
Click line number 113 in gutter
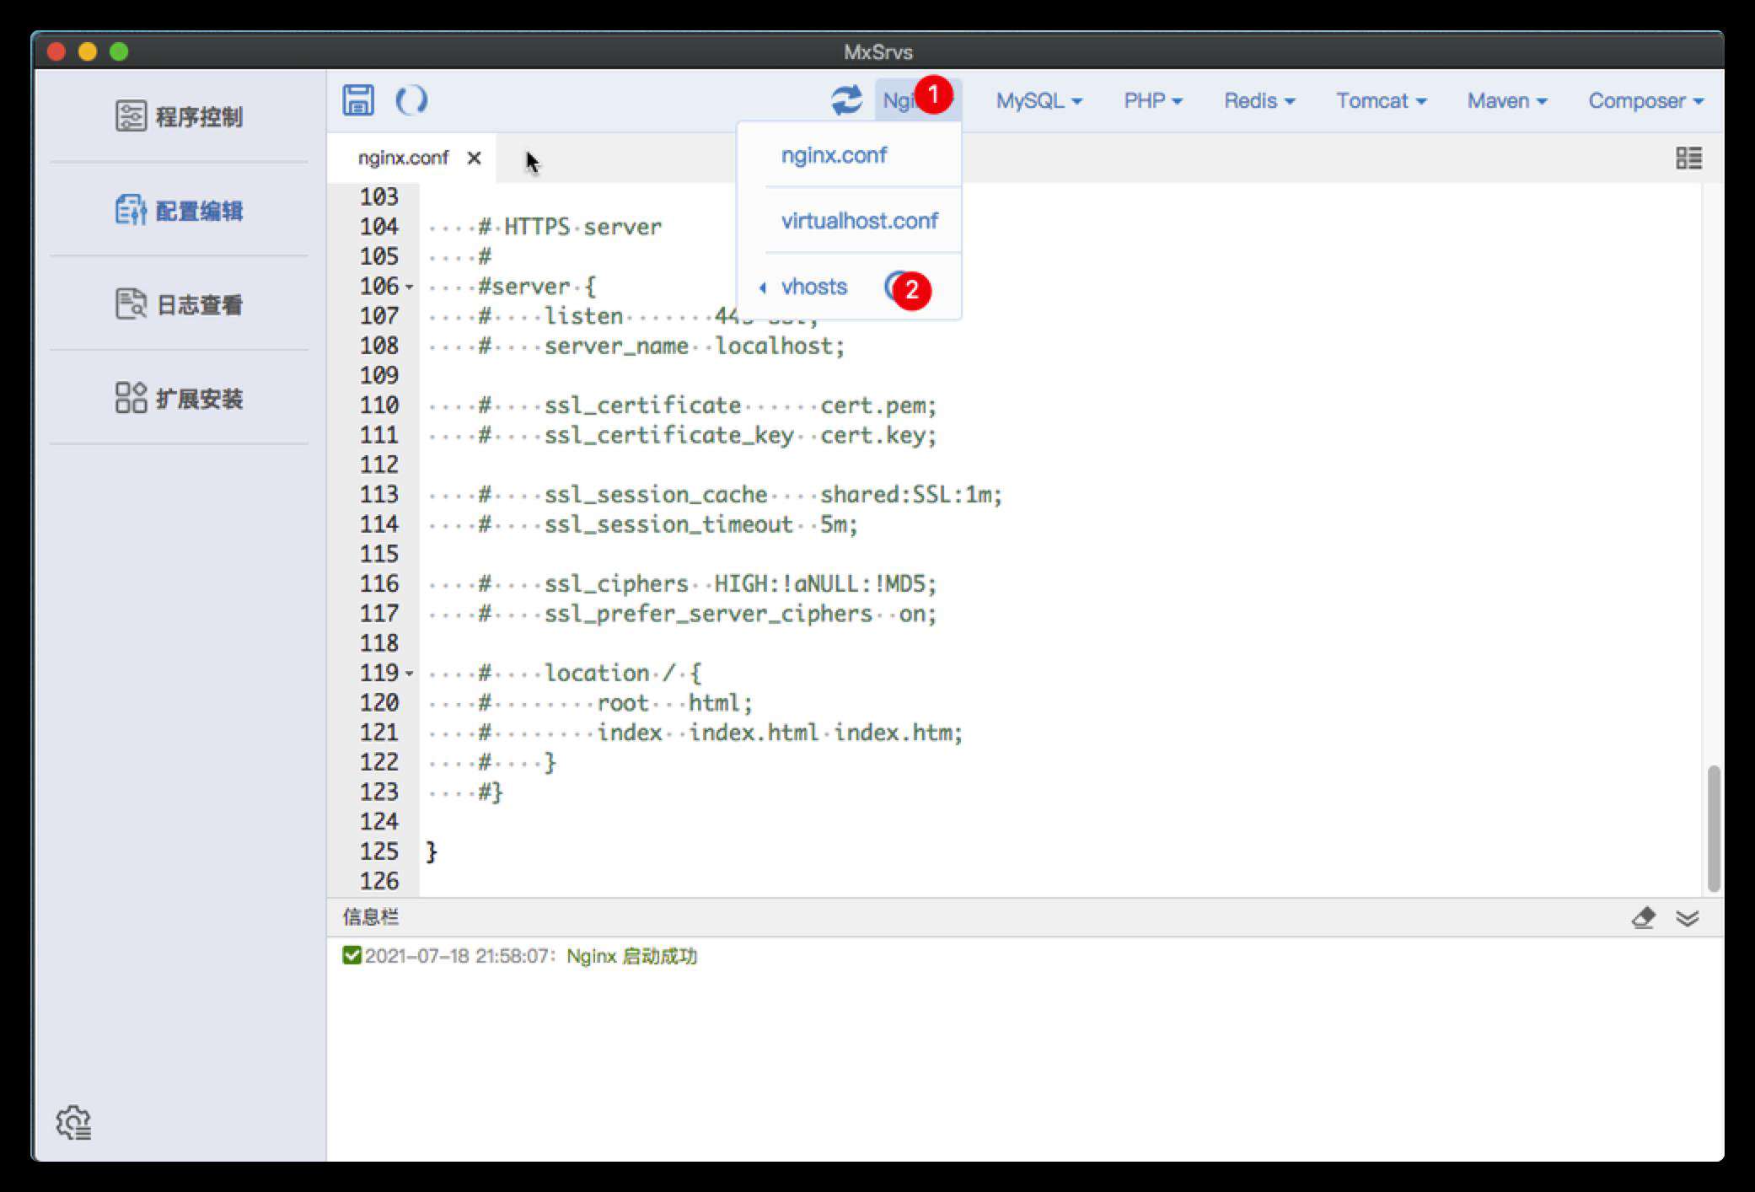pyautogui.click(x=378, y=494)
